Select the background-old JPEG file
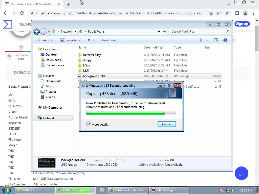The width and height of the screenshot is (259, 194). click(x=149, y=76)
